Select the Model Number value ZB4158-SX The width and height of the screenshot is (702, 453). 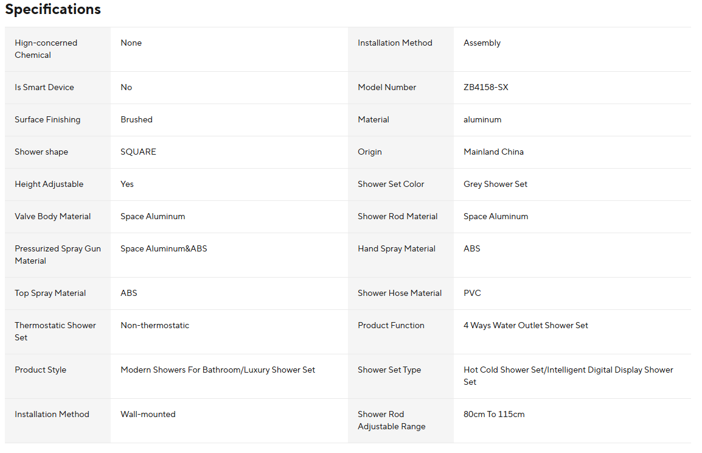tap(486, 88)
